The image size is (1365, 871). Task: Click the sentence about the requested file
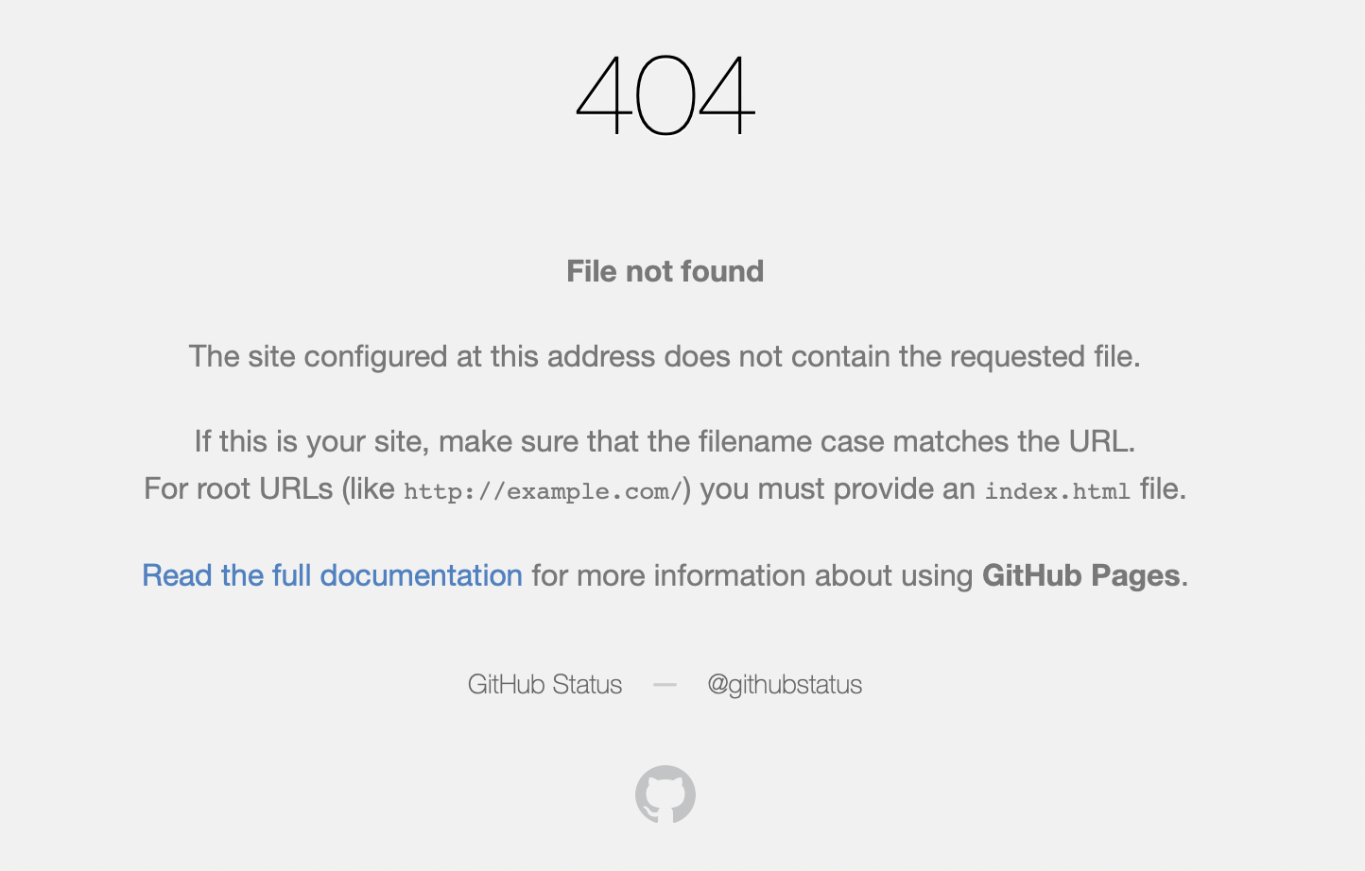pyautogui.click(x=665, y=356)
